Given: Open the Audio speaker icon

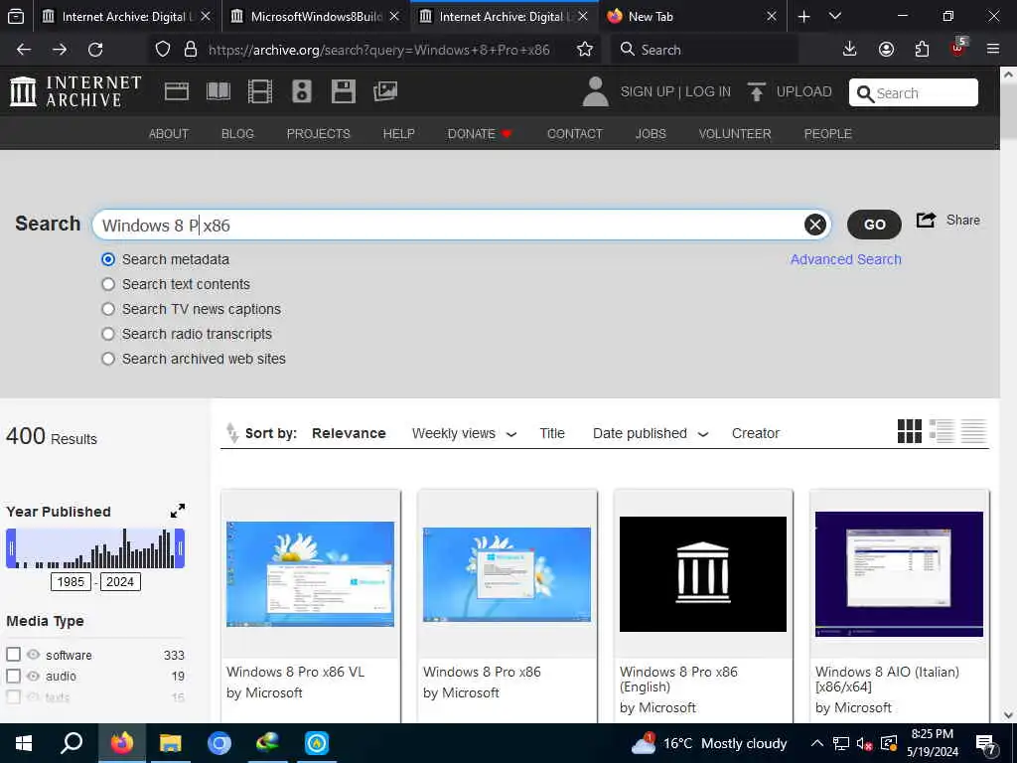Looking at the screenshot, I should tap(302, 91).
